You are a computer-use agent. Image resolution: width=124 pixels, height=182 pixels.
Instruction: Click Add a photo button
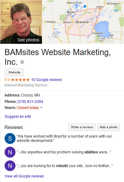pos(108,127)
